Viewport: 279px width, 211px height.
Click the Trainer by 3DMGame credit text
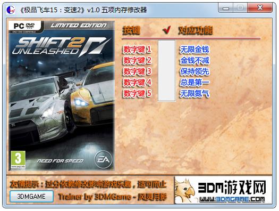[113, 197]
